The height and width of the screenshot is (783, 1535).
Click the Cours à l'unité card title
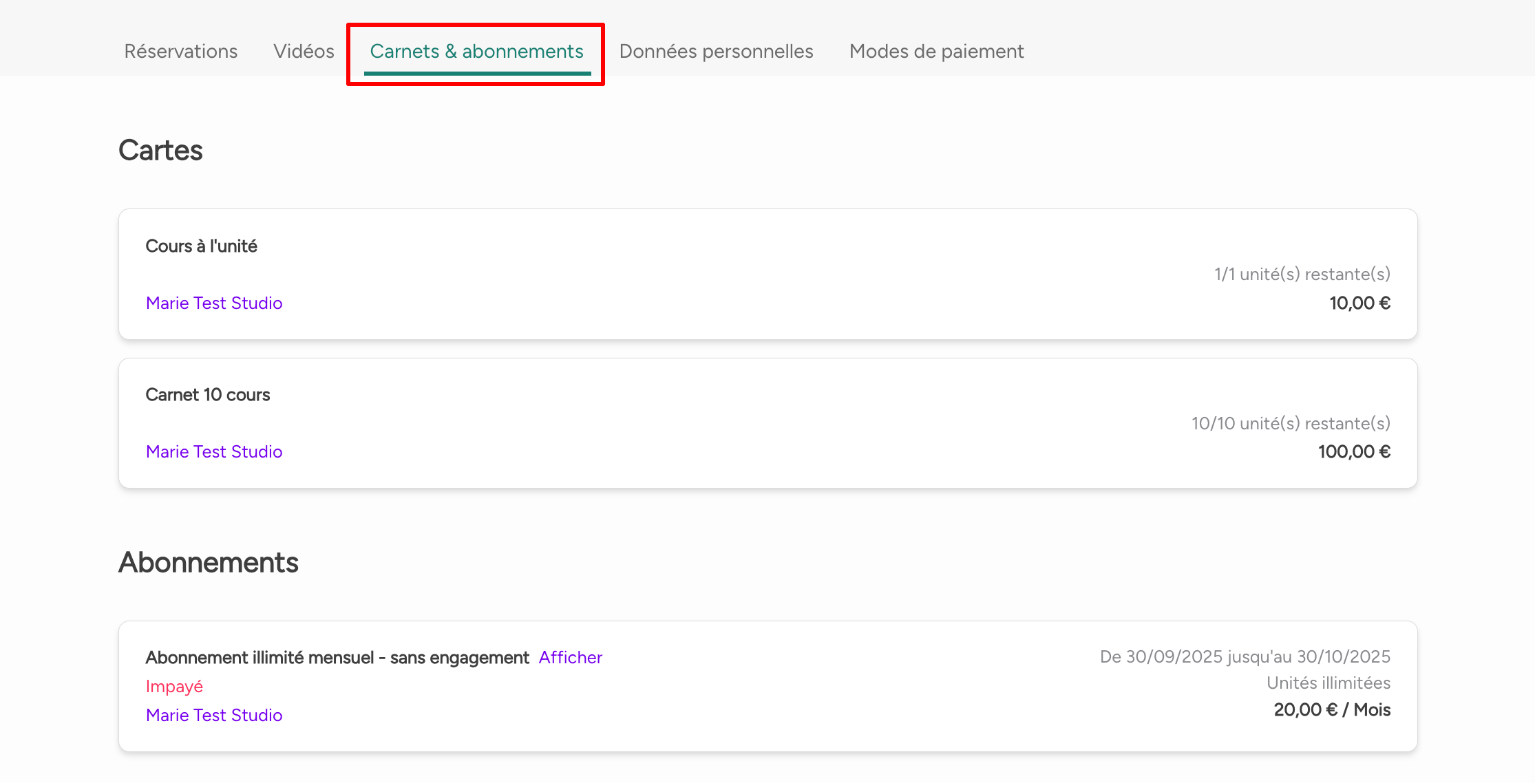tap(201, 246)
